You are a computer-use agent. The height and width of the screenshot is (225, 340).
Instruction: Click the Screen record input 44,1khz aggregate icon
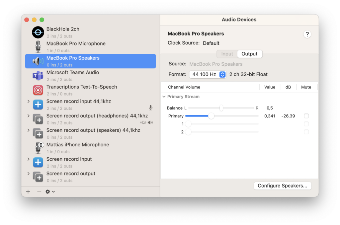pos(38,105)
